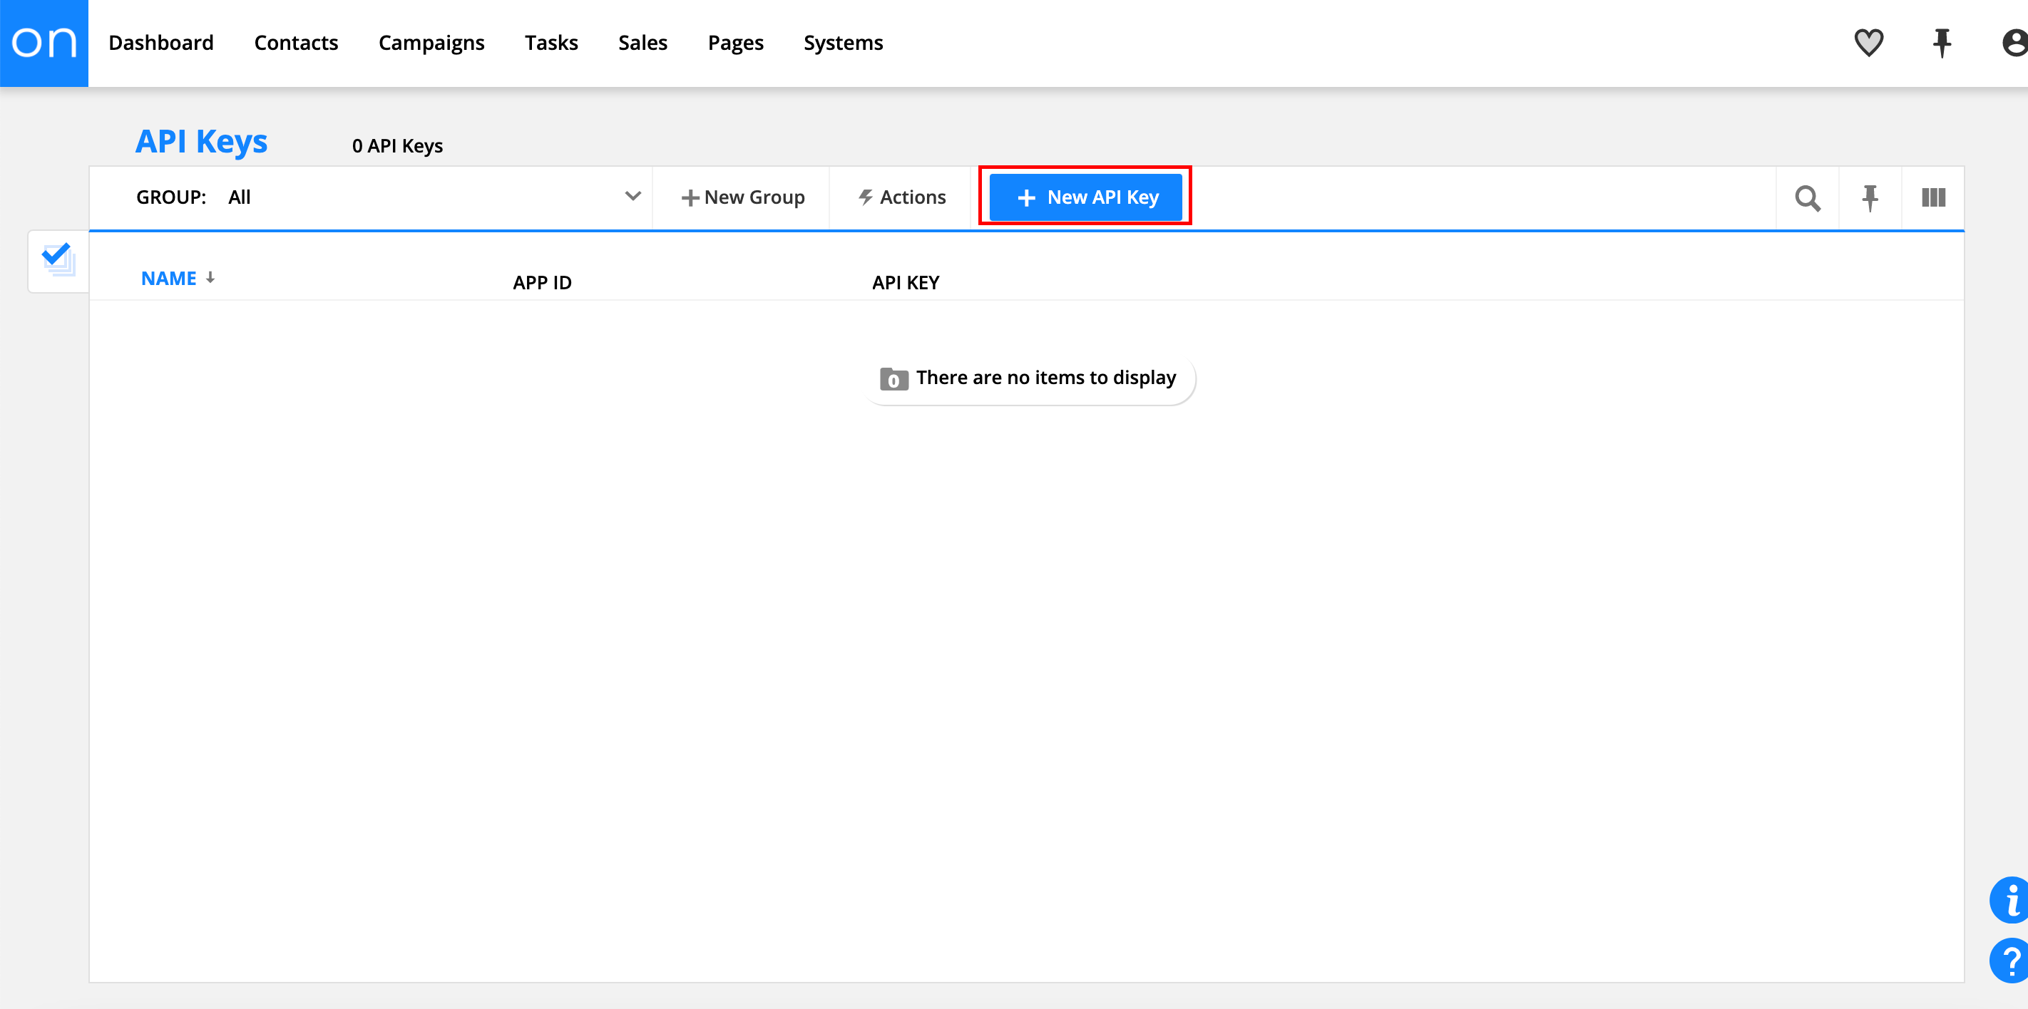Click the pin icon in the API Keys toolbar
Screen dimensions: 2028x1009
pyautogui.click(x=1870, y=197)
